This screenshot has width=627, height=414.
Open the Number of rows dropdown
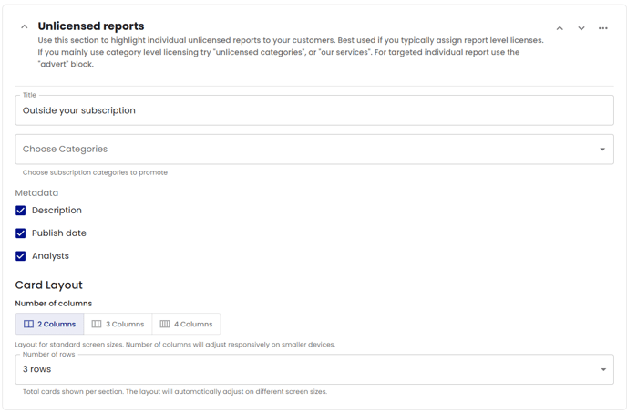[314, 369]
